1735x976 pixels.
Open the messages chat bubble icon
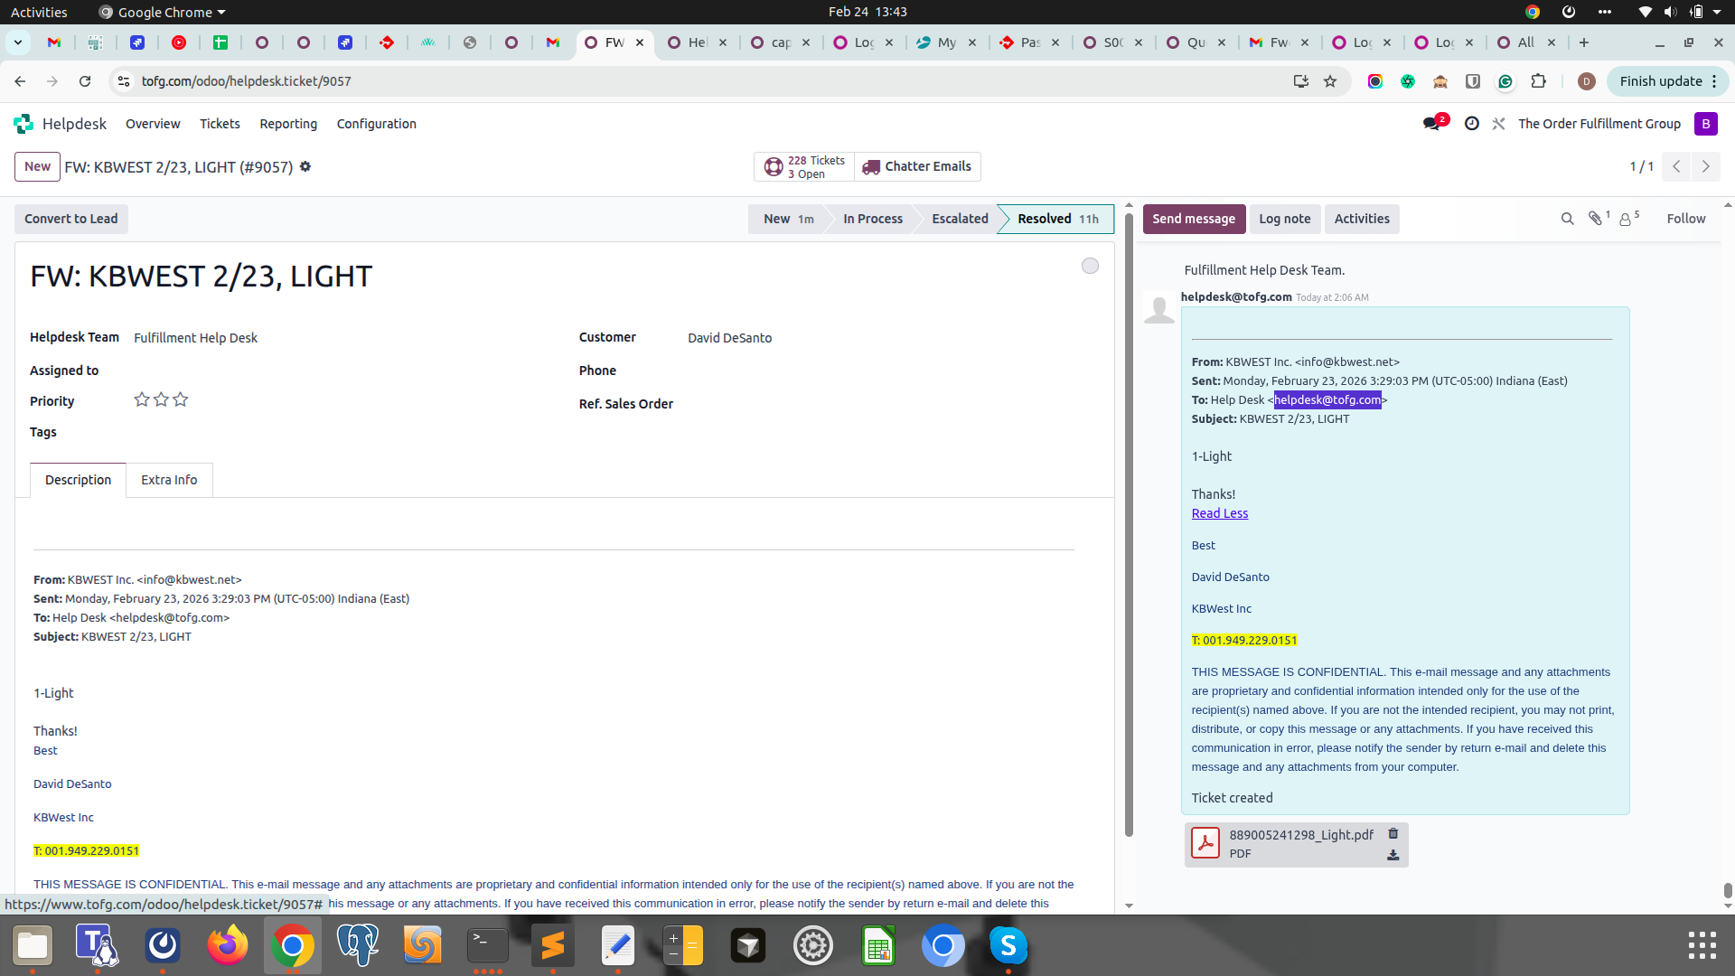coord(1431,124)
